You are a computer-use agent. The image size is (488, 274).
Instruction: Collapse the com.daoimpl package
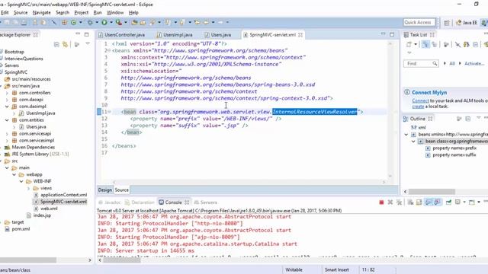pos(7,107)
